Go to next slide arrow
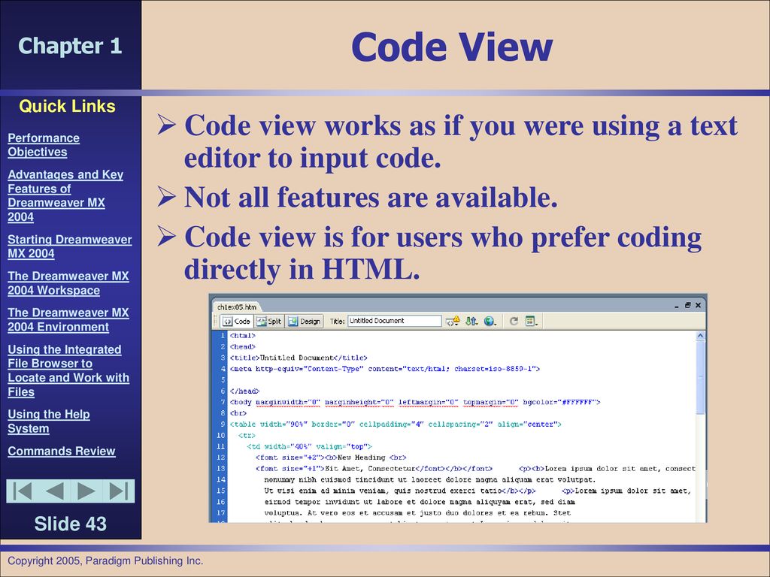This screenshot has height=577, width=770. (86, 491)
